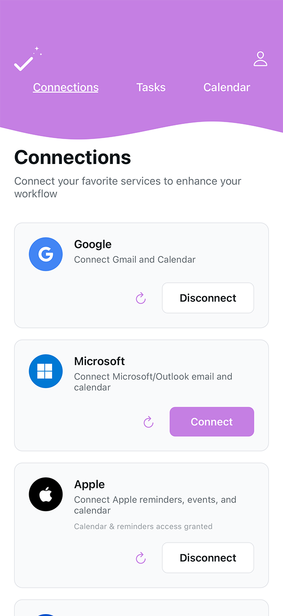
Task: Click the Connections page heading
Action: (x=72, y=157)
